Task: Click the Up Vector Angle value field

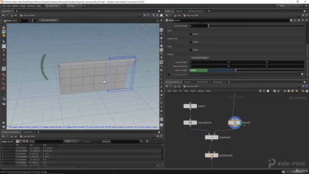Action: click(198, 26)
